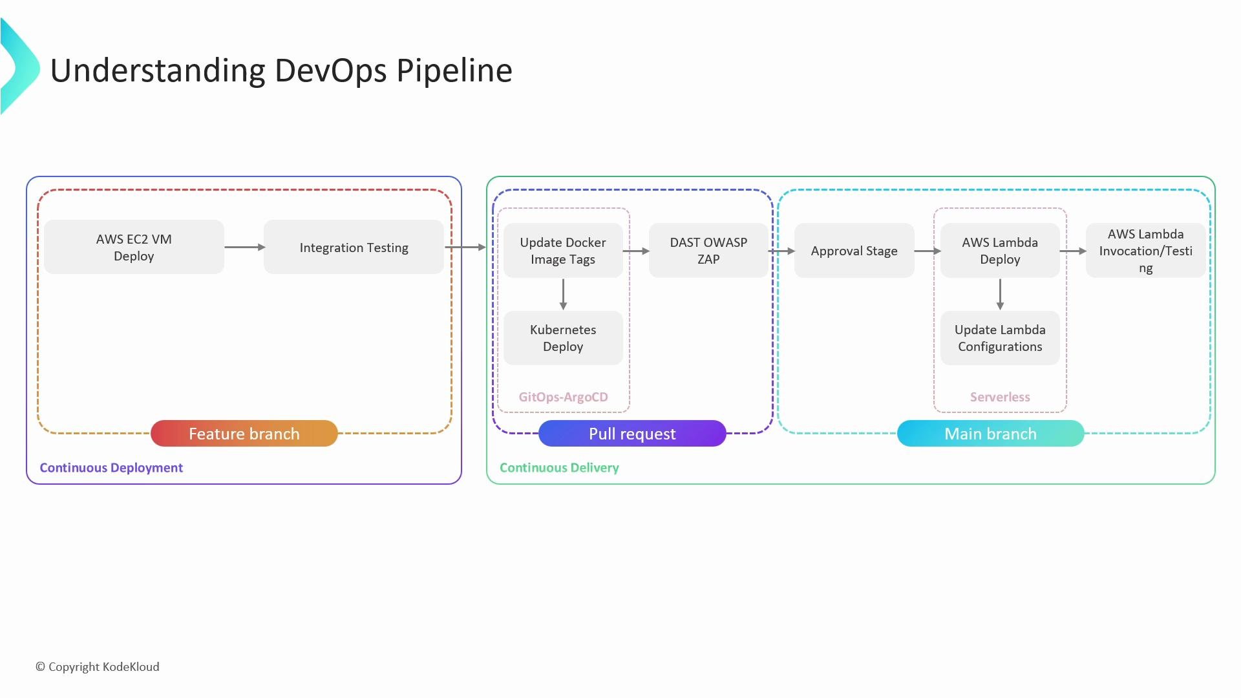The width and height of the screenshot is (1241, 698).
Task: Click the DAST OWASP ZAP box
Action: coord(708,251)
